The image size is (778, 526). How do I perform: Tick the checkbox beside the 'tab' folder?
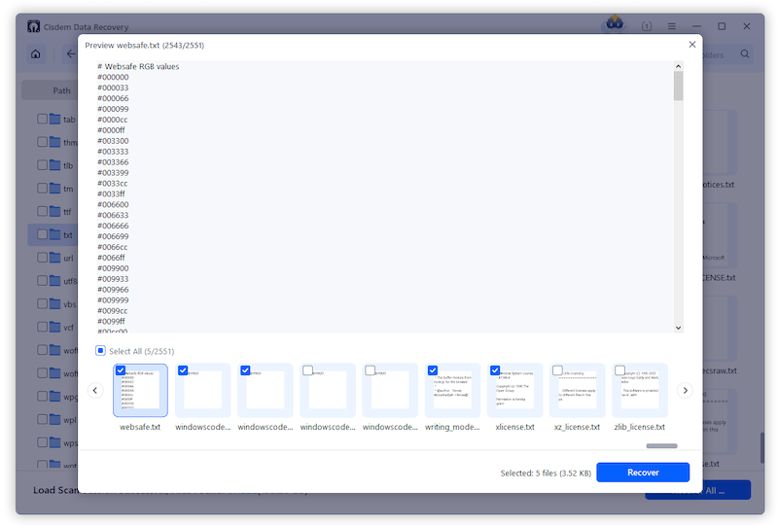point(42,119)
